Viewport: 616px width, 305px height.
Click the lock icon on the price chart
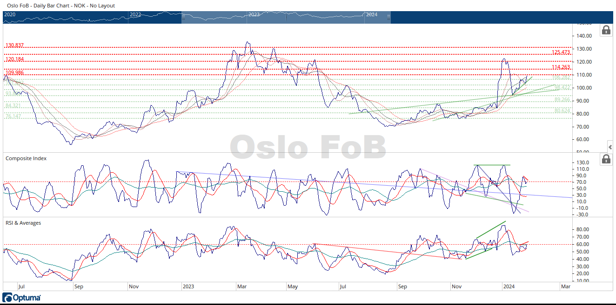[606, 30]
